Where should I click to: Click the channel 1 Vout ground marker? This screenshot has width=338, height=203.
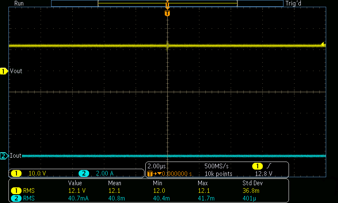(4, 71)
